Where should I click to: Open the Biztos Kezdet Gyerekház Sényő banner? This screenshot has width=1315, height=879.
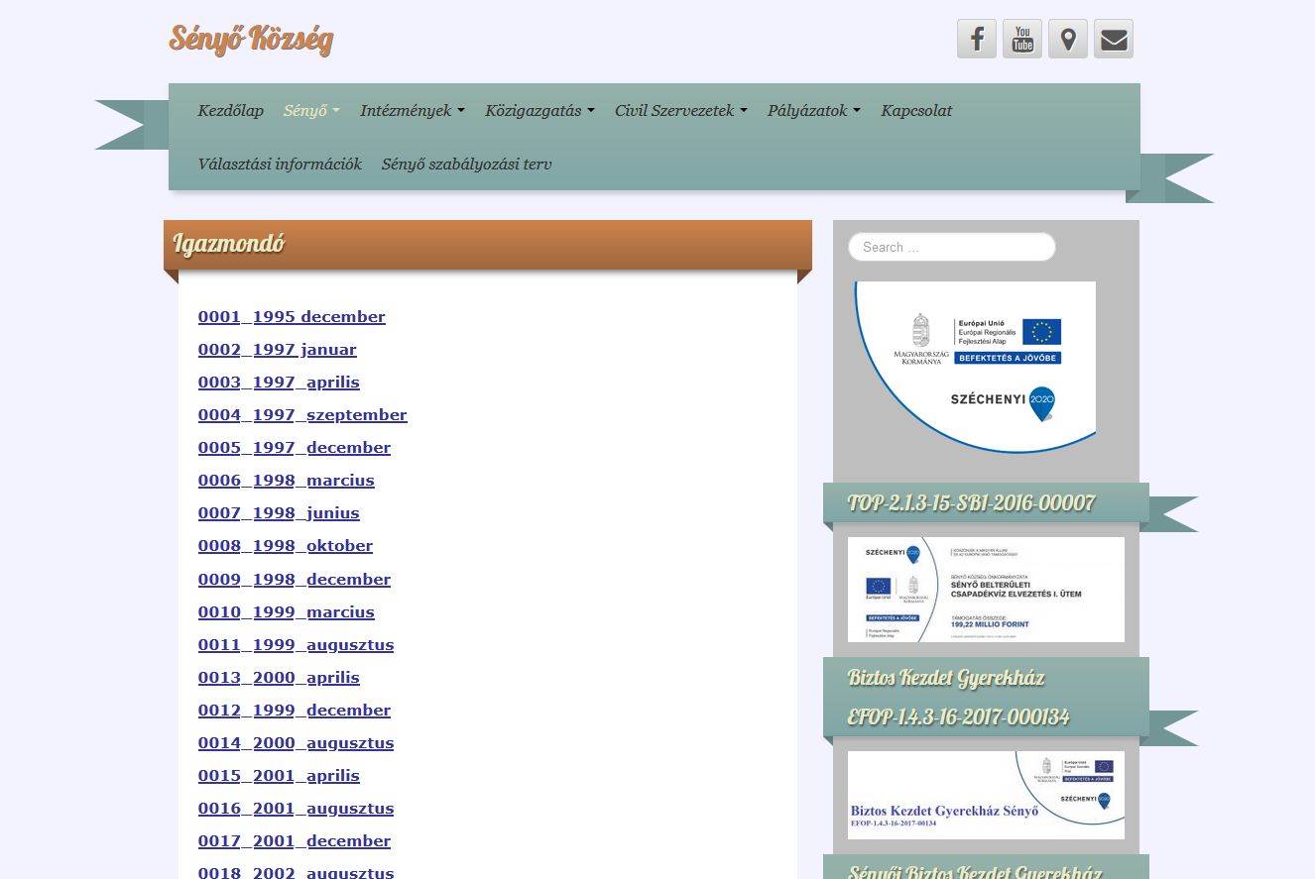click(x=986, y=795)
